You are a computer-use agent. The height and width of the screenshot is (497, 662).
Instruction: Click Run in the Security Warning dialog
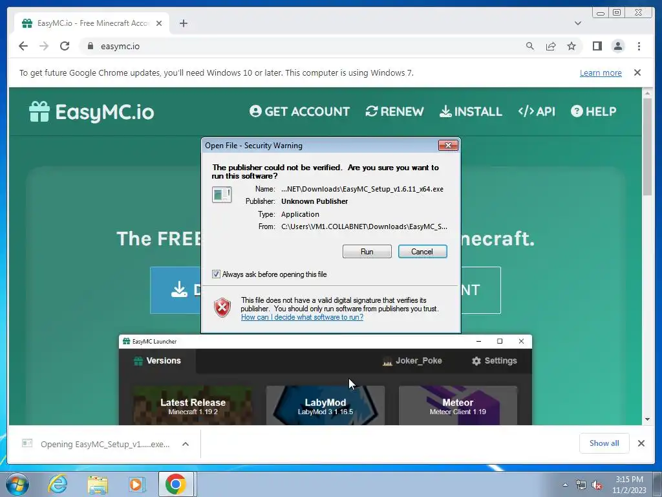pos(367,252)
